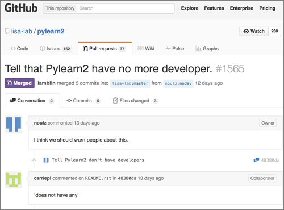Go to the lisa-lab organization

pyautogui.click(x=22, y=31)
